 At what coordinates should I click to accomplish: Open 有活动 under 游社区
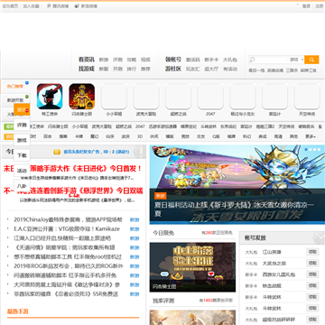click(230, 69)
